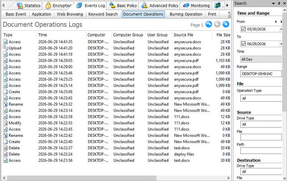Open the Destination Drive Type dropdown
The height and width of the screenshot is (181, 287).
[261, 172]
